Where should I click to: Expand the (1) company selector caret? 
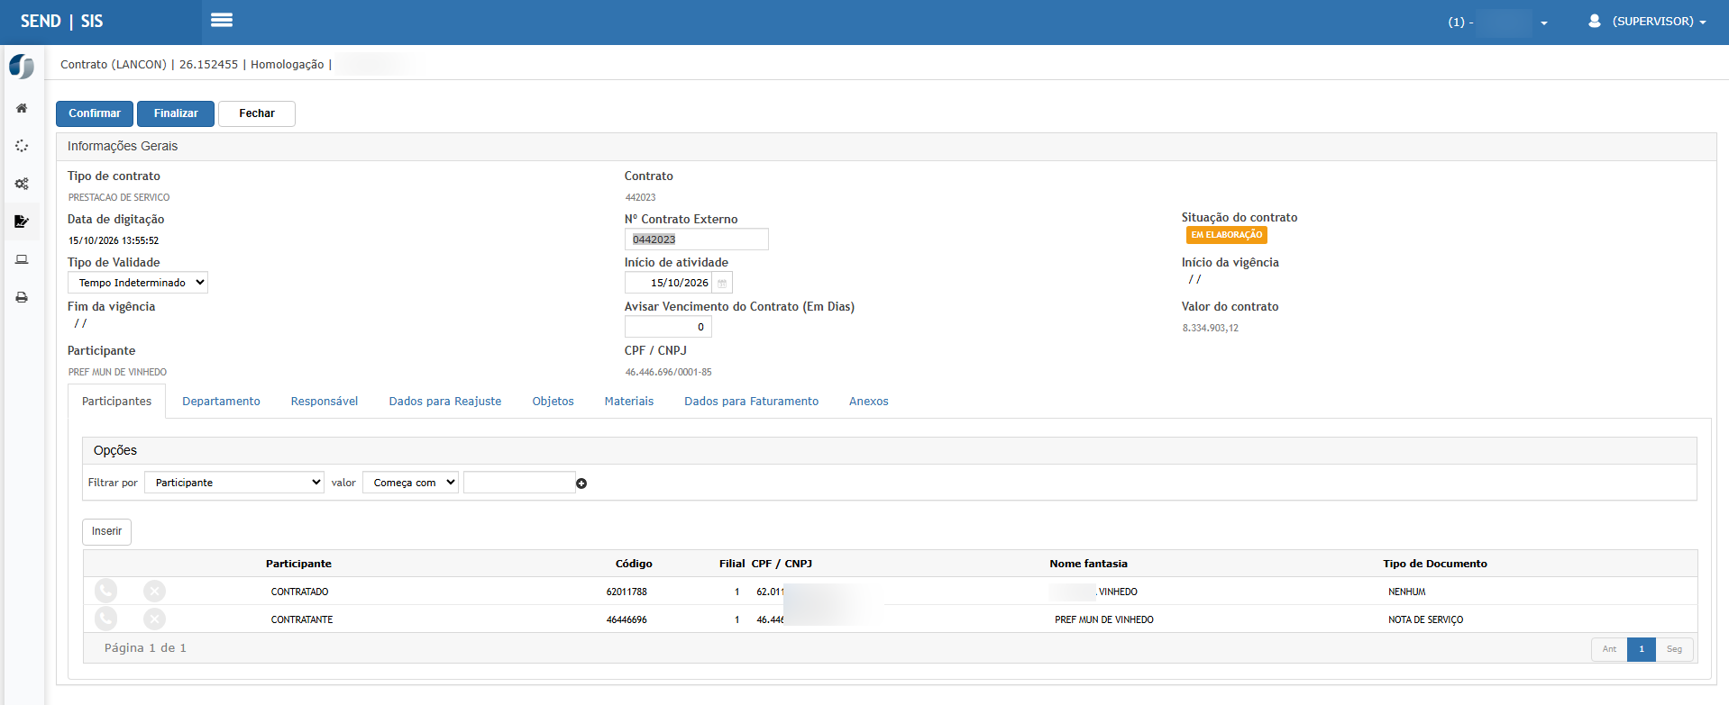[x=1544, y=23]
